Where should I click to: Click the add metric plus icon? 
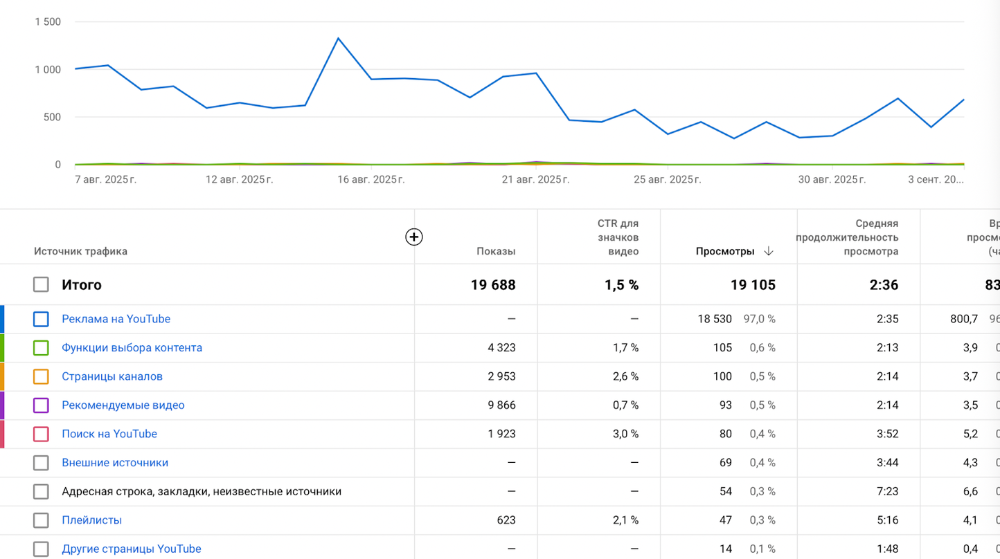[413, 237]
